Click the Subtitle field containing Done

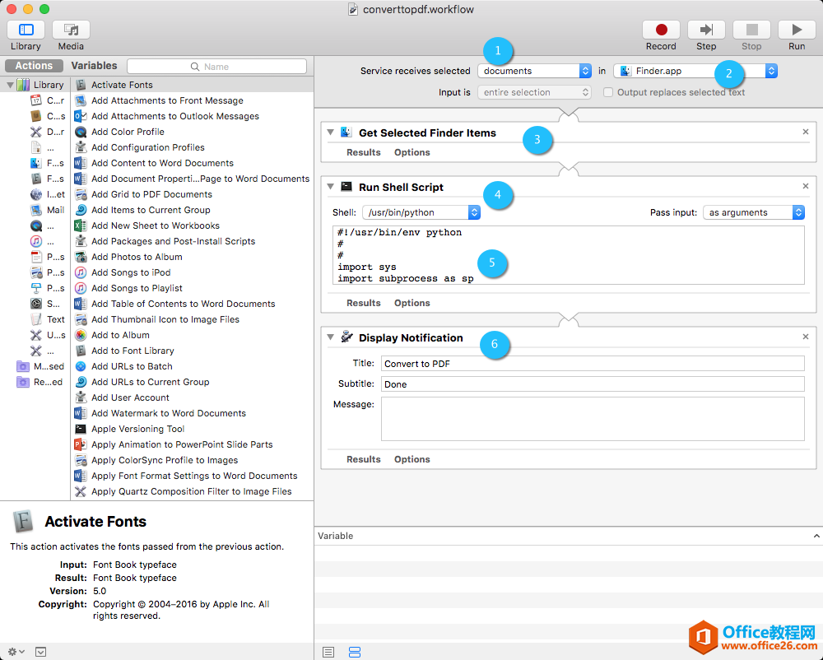tap(592, 384)
